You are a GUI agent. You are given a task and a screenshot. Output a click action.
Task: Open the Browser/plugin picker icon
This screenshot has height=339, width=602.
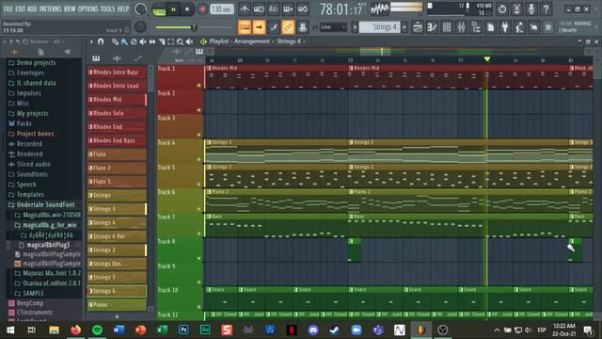pyautogui.click(x=476, y=27)
